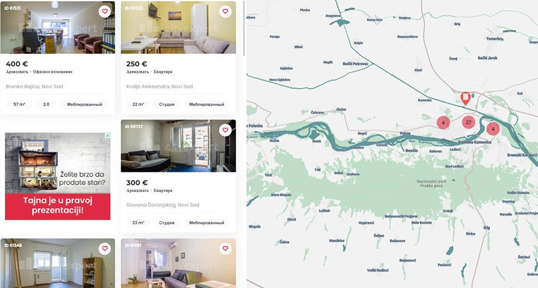Open the Branka Bajića, Novi Sad address link
Image resolution: width=538 pixels, height=288 pixels.
pyautogui.click(x=34, y=86)
